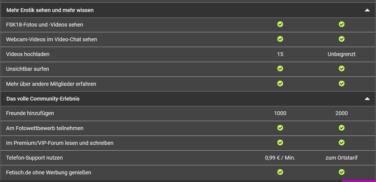Screen dimensions: 376x182
Task: Click right checkmark in FSK18-Fotos row
Action: pos(341,25)
